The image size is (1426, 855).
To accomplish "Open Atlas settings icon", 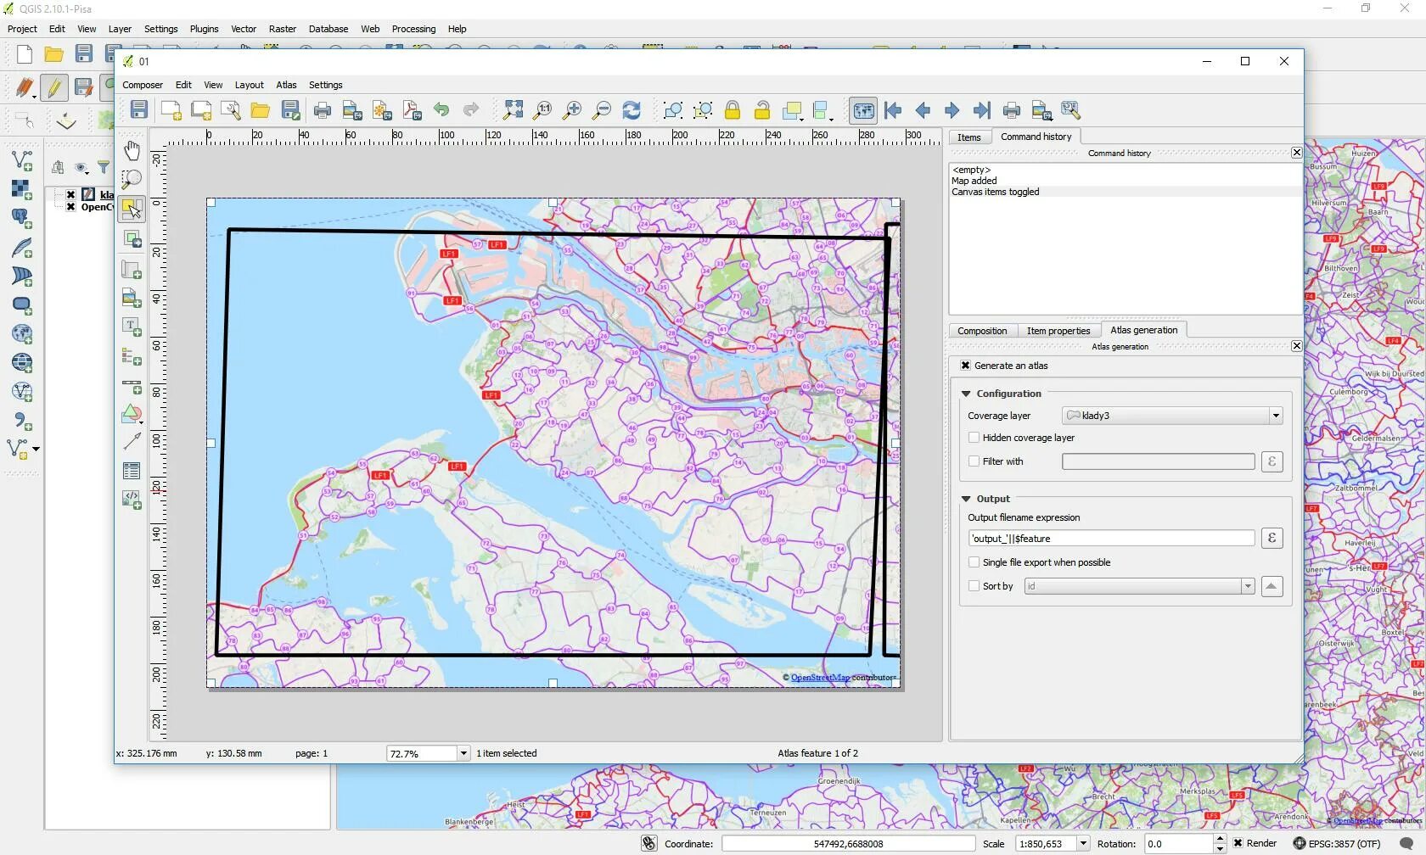I will click(x=1071, y=109).
